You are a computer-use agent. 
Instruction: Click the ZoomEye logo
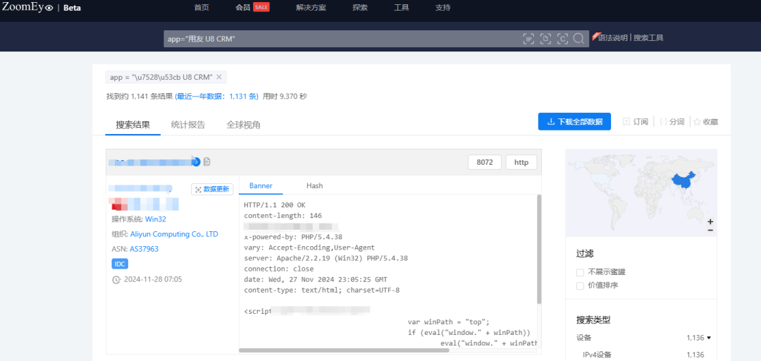coord(27,7)
